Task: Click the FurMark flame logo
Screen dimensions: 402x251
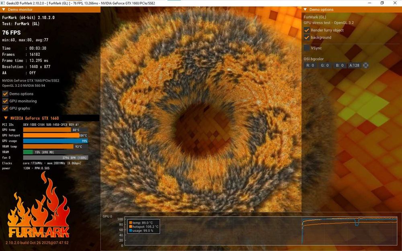Action: click(x=39, y=205)
